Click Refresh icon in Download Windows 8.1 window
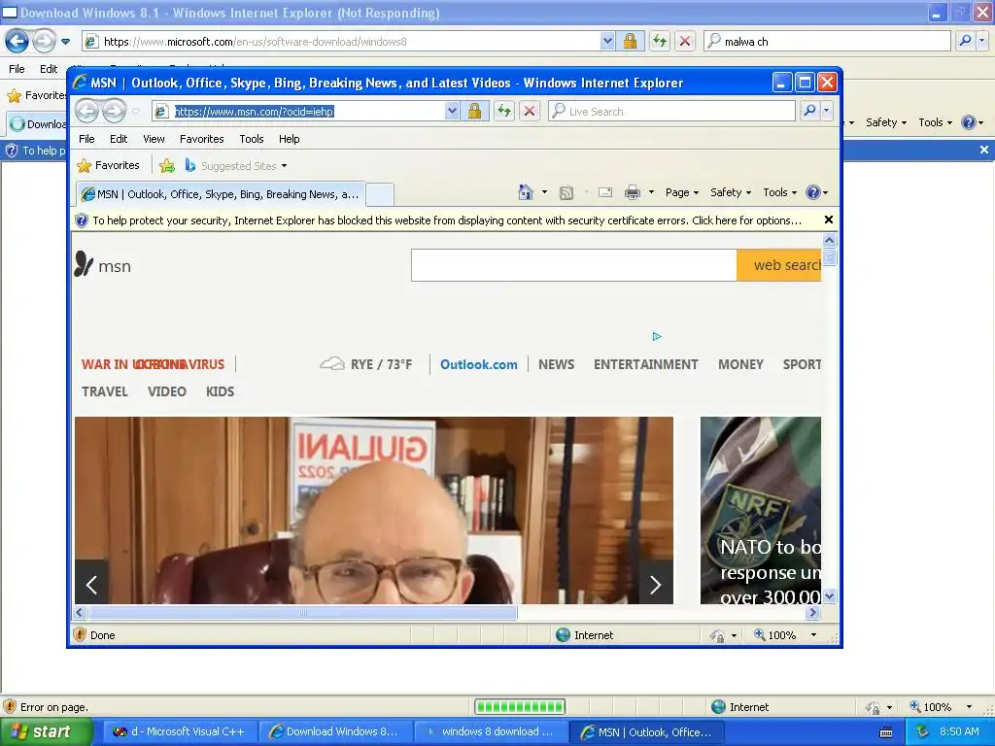Viewport: 995px width, 746px height. click(660, 41)
